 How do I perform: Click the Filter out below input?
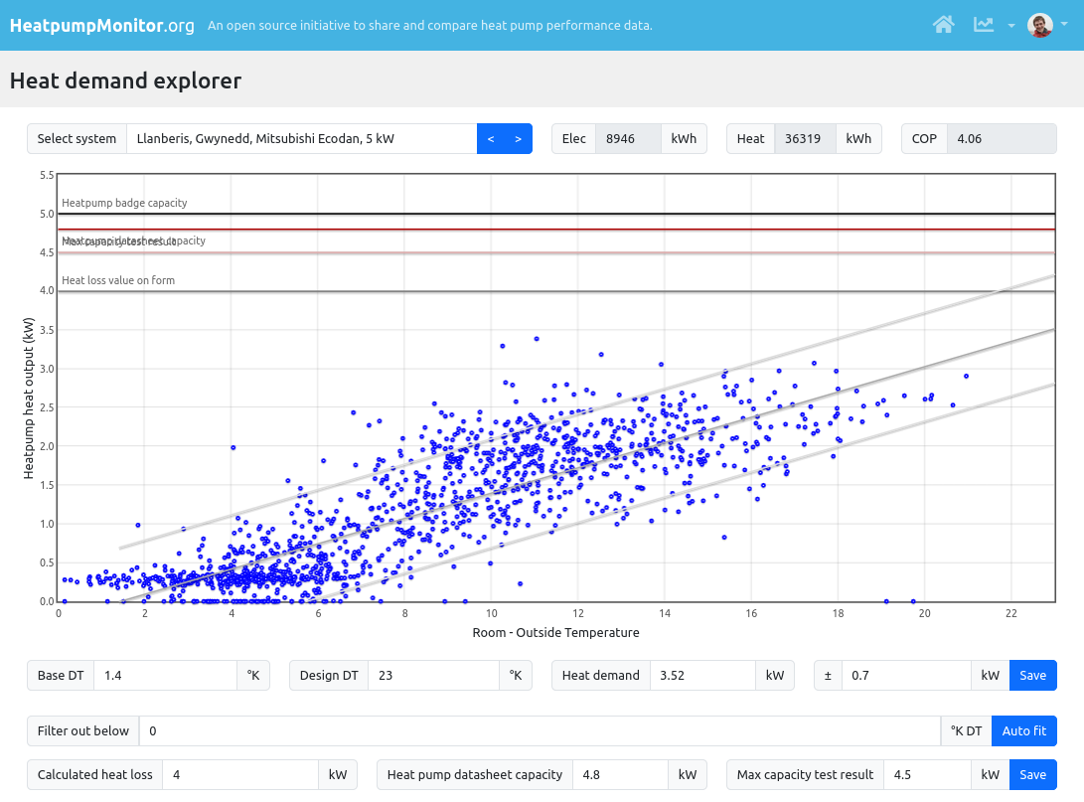(540, 730)
